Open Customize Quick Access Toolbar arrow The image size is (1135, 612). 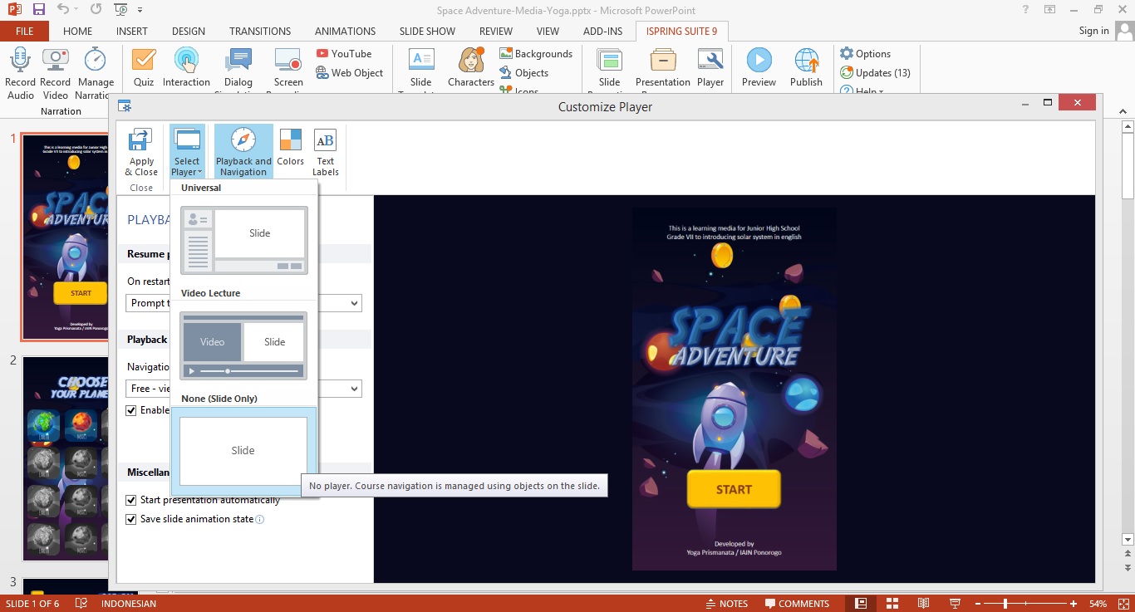click(x=140, y=11)
